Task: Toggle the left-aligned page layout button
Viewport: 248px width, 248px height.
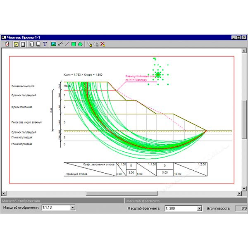Action: click(x=31, y=44)
